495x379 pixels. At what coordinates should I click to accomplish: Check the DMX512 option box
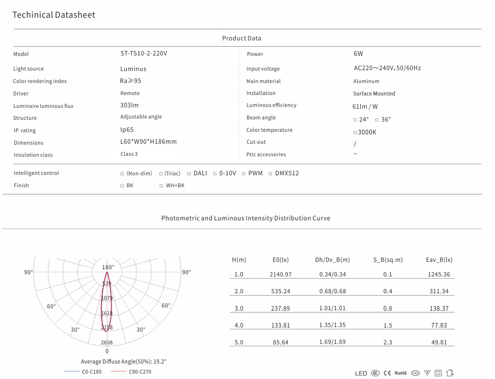tap(271, 174)
